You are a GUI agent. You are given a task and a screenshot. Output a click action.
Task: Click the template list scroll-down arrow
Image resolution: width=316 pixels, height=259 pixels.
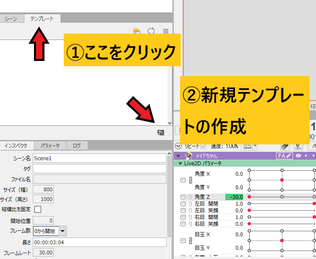170,123
